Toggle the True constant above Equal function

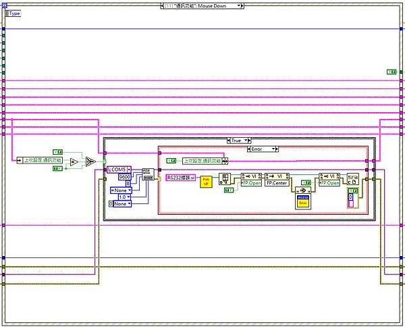coord(57,152)
